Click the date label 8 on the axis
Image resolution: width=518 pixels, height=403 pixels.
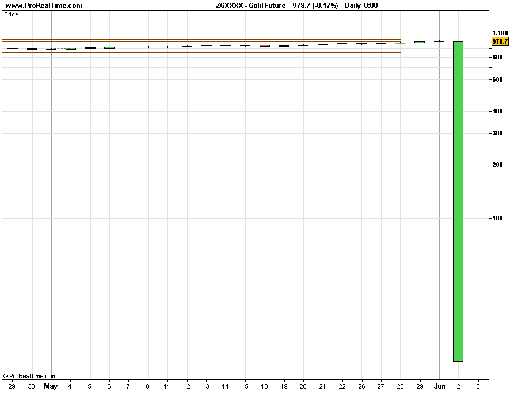point(148,386)
